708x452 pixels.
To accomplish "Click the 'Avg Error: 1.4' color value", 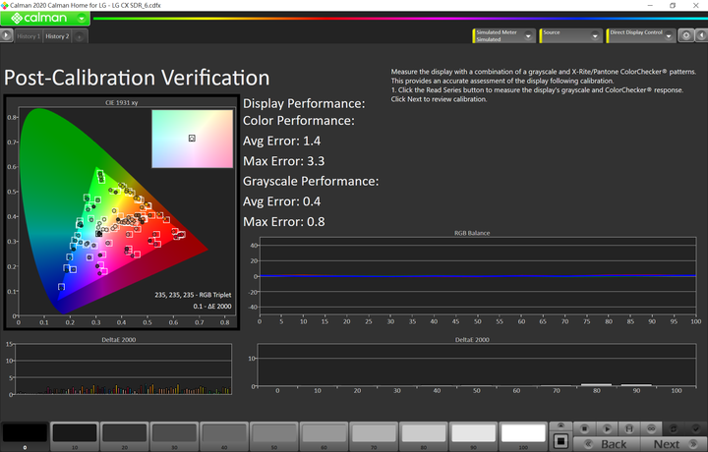I will tap(282, 141).
